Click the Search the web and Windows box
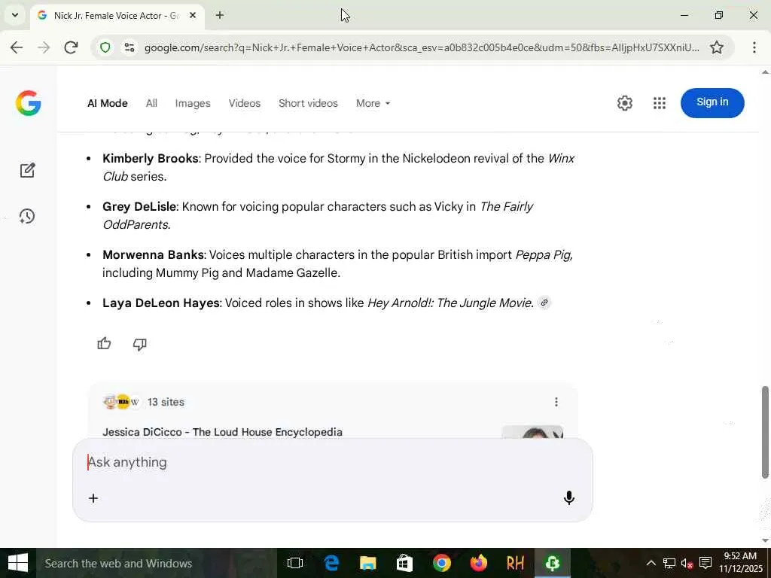The height and width of the screenshot is (578, 771). 155,563
